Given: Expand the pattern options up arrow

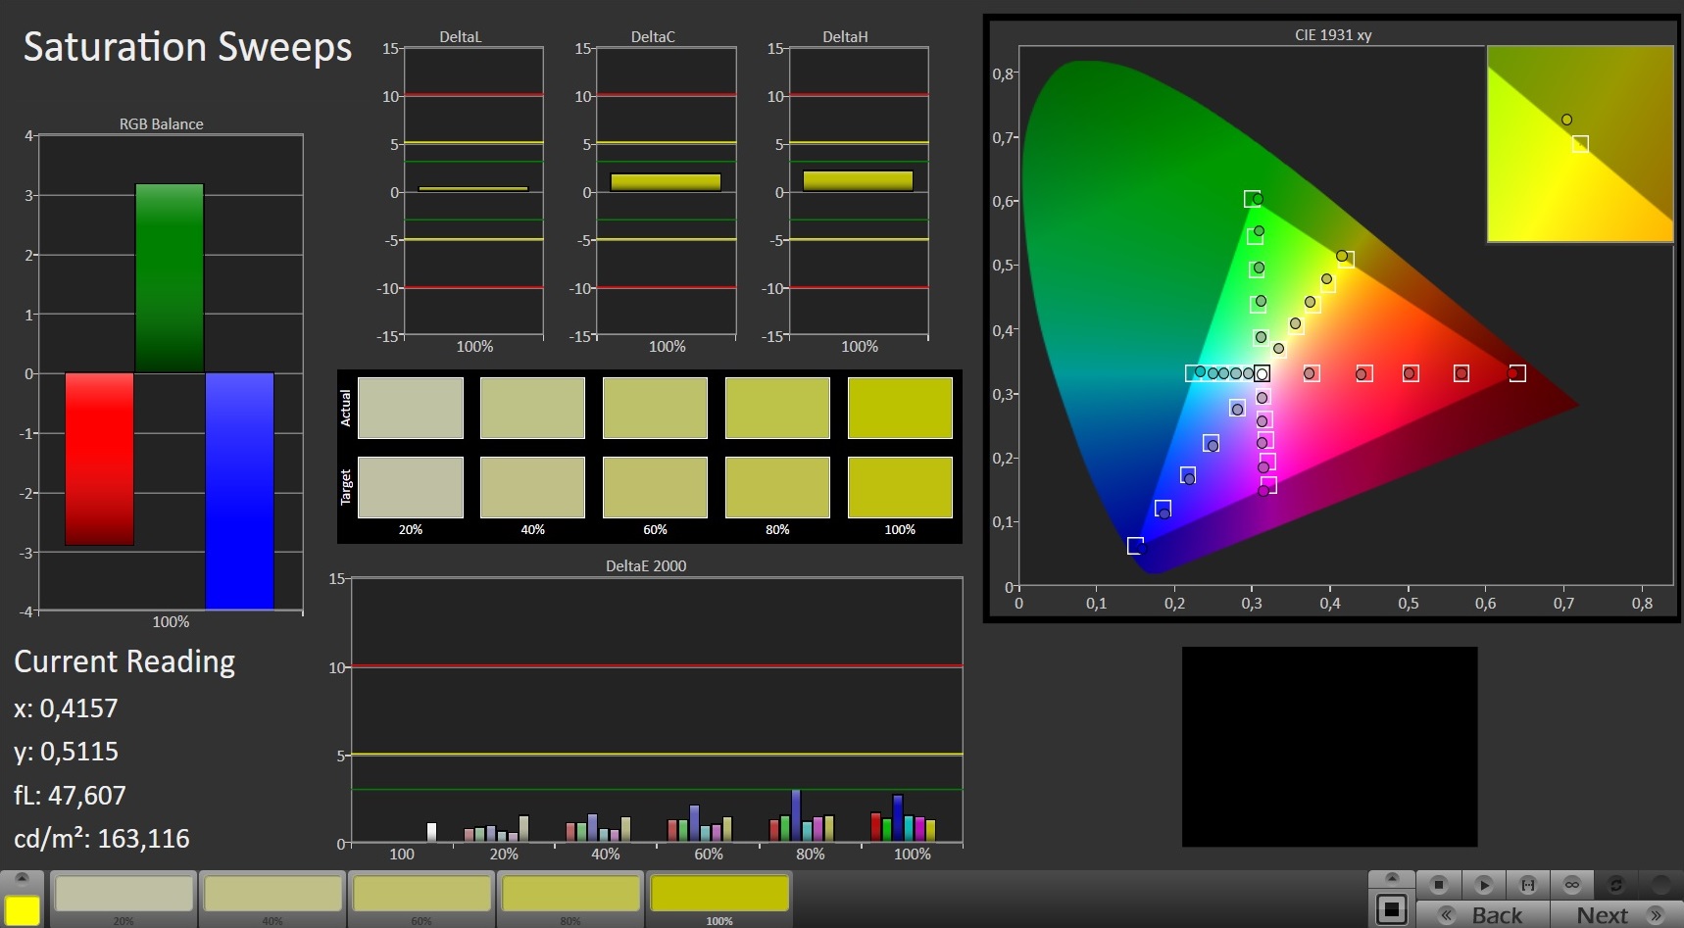Looking at the screenshot, I should pos(1391,879).
